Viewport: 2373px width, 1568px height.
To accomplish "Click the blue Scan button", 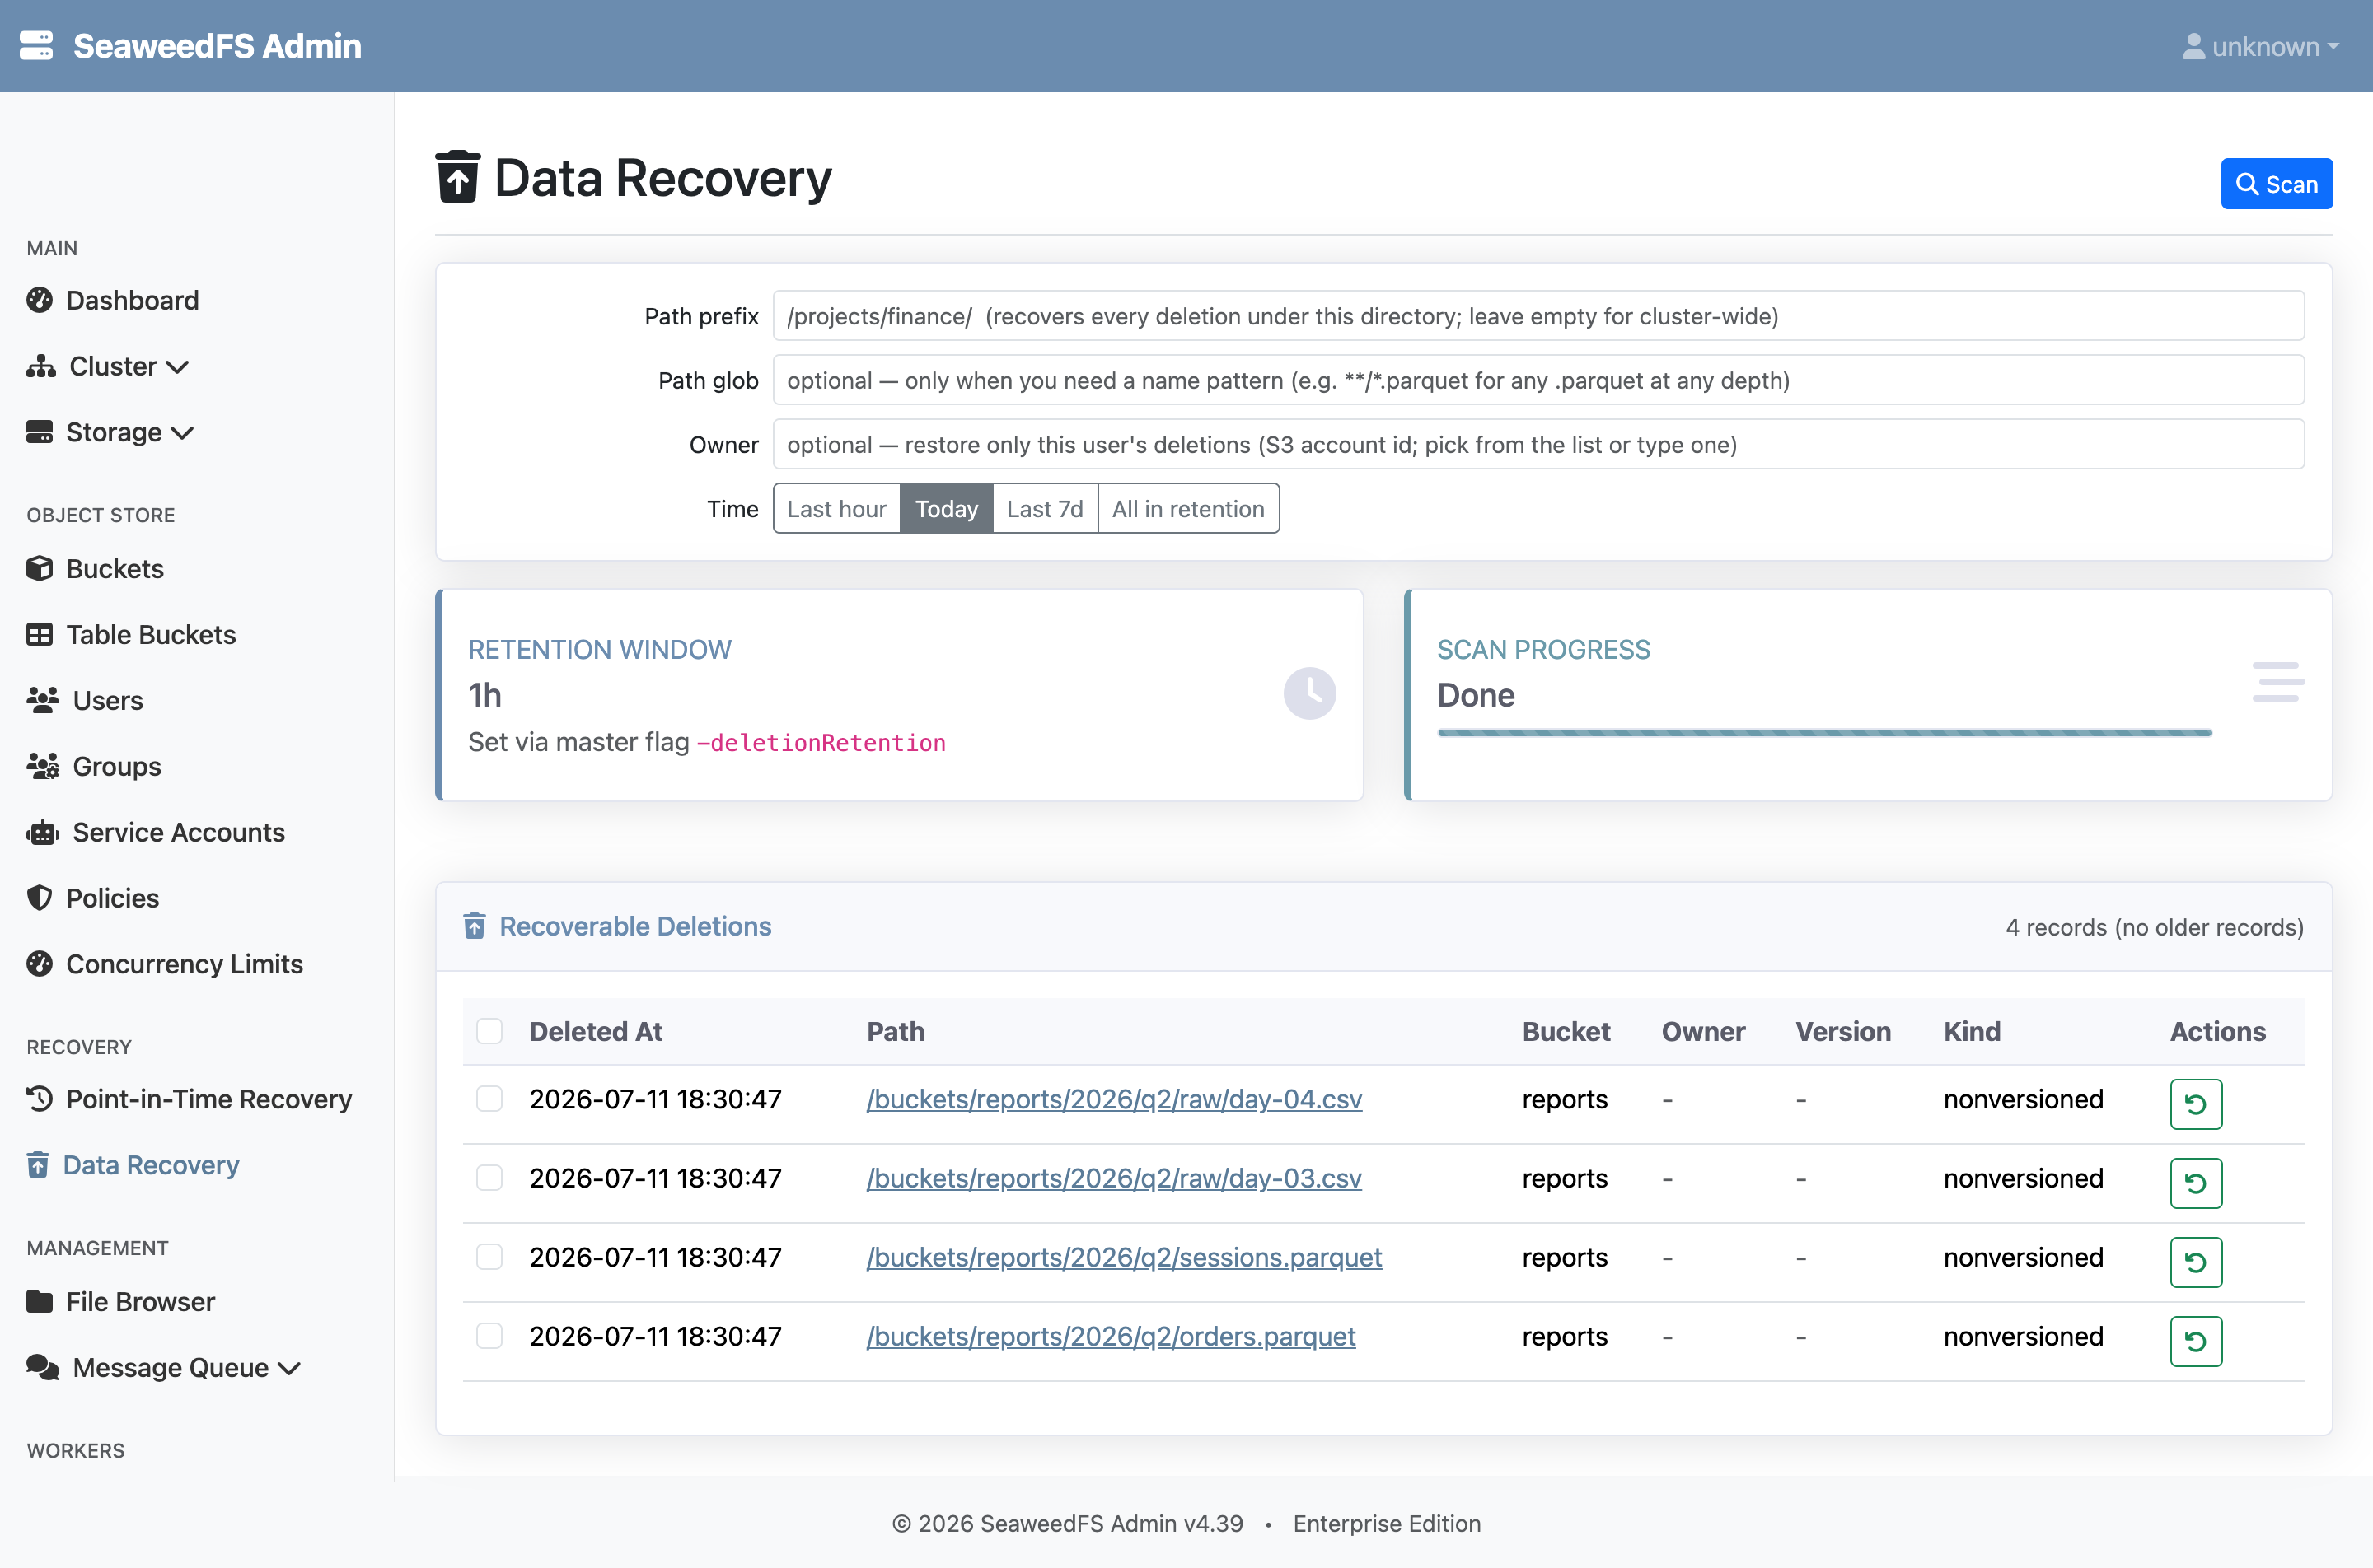I will coord(2277,184).
